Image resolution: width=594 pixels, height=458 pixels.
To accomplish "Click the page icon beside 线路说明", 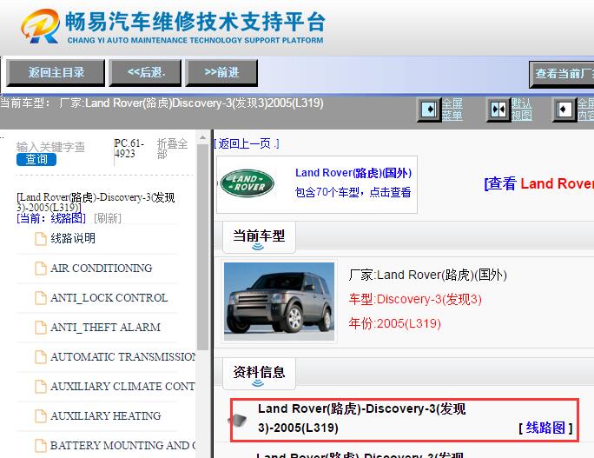I will (41, 239).
